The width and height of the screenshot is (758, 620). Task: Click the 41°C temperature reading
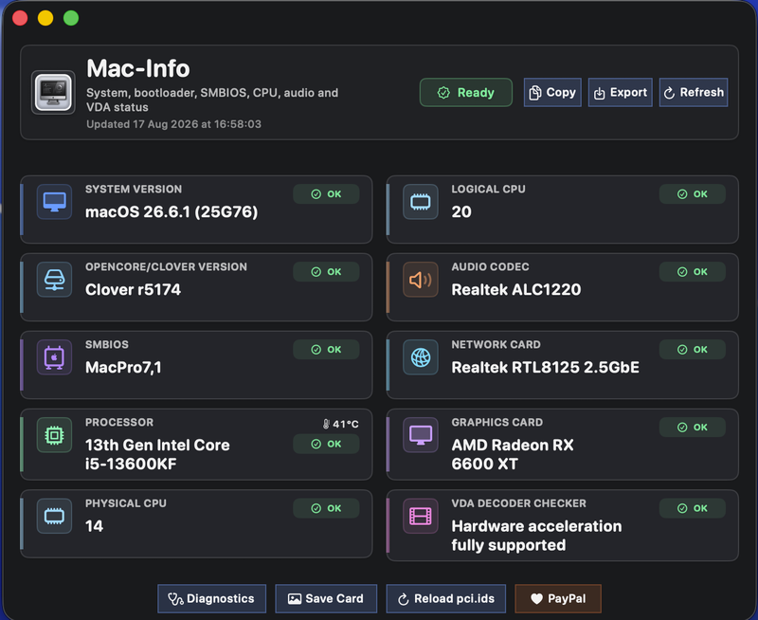pos(346,424)
